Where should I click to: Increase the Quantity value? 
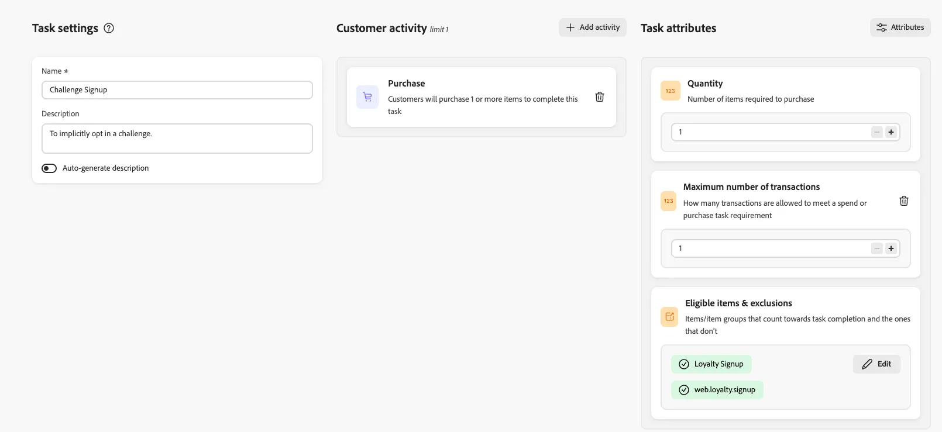click(x=891, y=132)
